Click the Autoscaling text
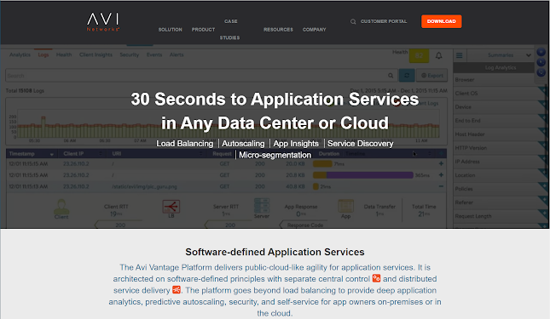Viewport: 550px width, 319px height. [243, 144]
